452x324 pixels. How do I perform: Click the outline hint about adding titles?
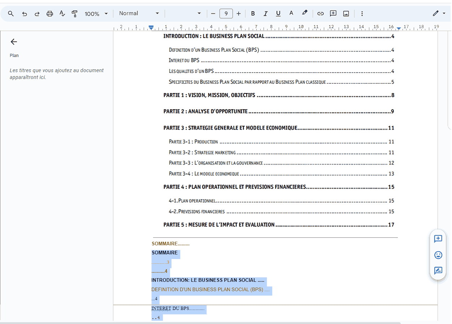[x=57, y=74]
